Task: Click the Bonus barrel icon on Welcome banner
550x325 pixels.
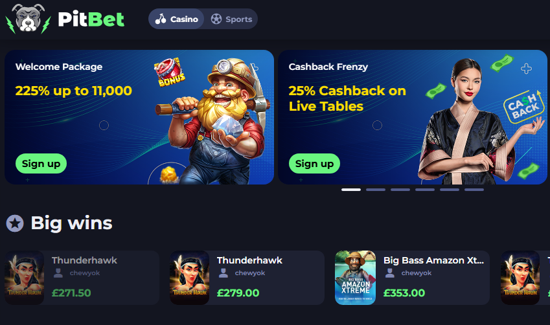Action: [x=170, y=73]
